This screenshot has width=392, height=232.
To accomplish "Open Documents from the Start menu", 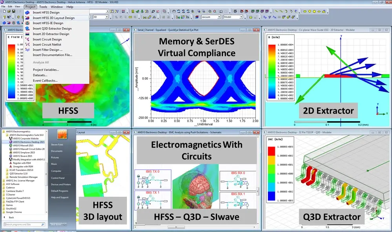I will click(57, 151).
